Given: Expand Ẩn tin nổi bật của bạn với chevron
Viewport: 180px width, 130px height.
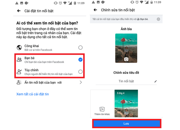Looking at the screenshot, I should [x=81, y=82].
